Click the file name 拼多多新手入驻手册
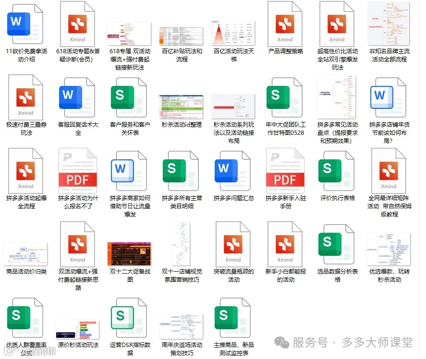 [x=286, y=202]
